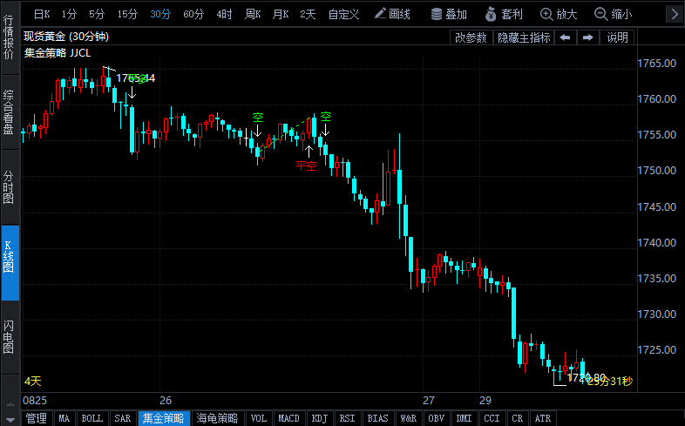Switch to the 日K daily period
Image resolution: width=685 pixels, height=426 pixels.
(42, 15)
